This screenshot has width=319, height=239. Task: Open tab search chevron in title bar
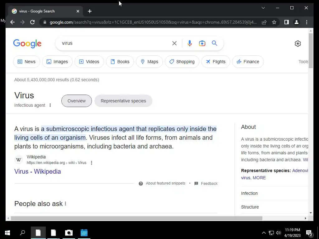(x=263, y=8)
